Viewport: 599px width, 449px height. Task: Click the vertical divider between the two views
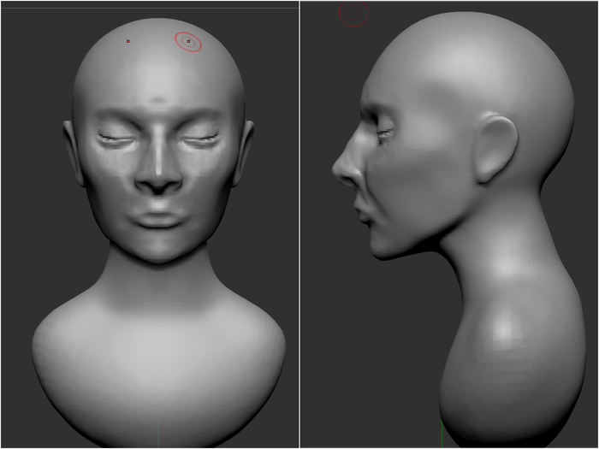pos(299,224)
